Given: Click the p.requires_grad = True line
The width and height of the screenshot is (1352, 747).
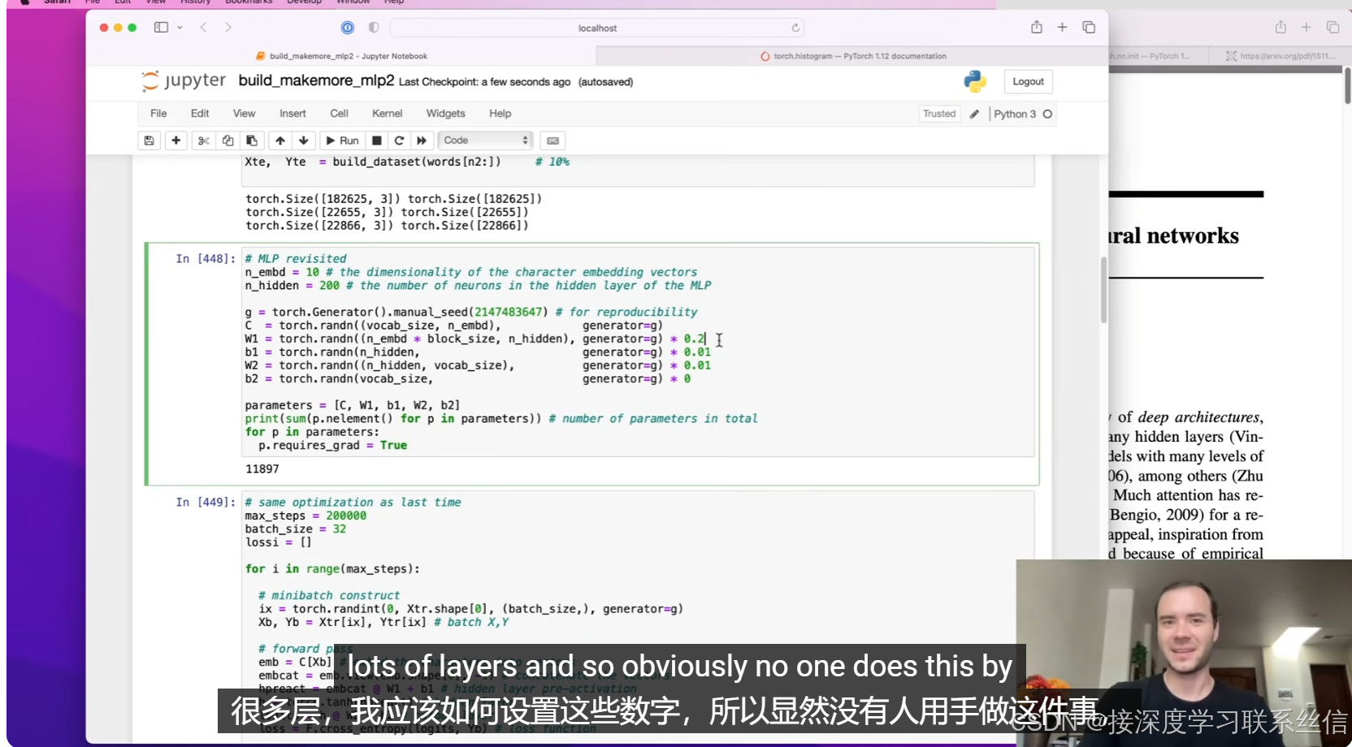Looking at the screenshot, I should click(x=333, y=446).
